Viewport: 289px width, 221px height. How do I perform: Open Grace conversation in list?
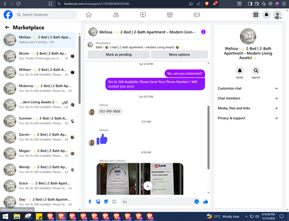(39, 186)
